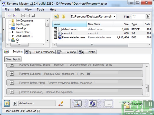The height and width of the screenshot is (115, 154).
Task: Click the script play icon beside default.rmscr
Action: click(15, 103)
